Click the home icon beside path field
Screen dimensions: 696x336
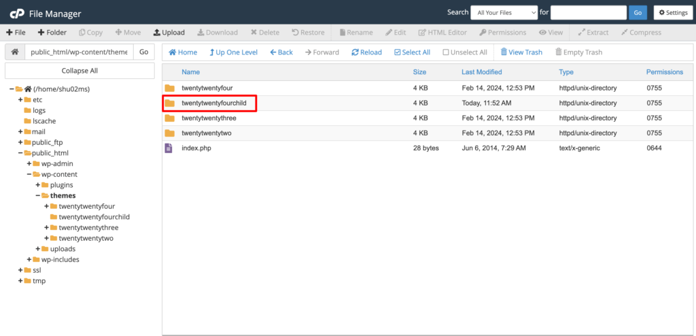point(15,52)
